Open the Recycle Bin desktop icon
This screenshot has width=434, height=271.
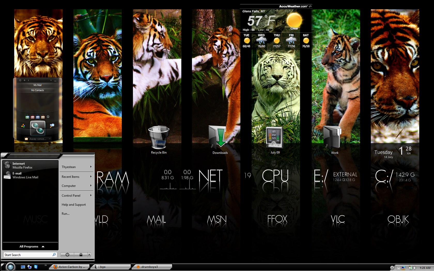coord(159,138)
